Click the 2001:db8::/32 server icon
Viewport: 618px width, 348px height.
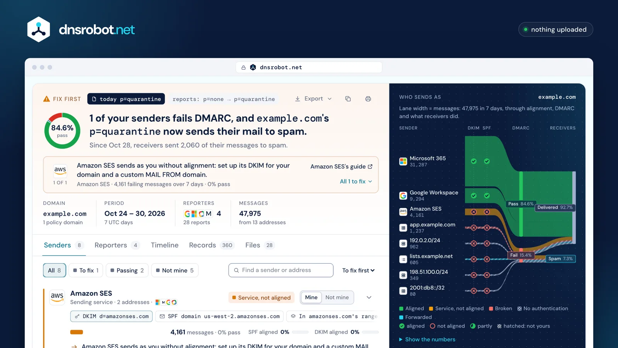point(403,291)
